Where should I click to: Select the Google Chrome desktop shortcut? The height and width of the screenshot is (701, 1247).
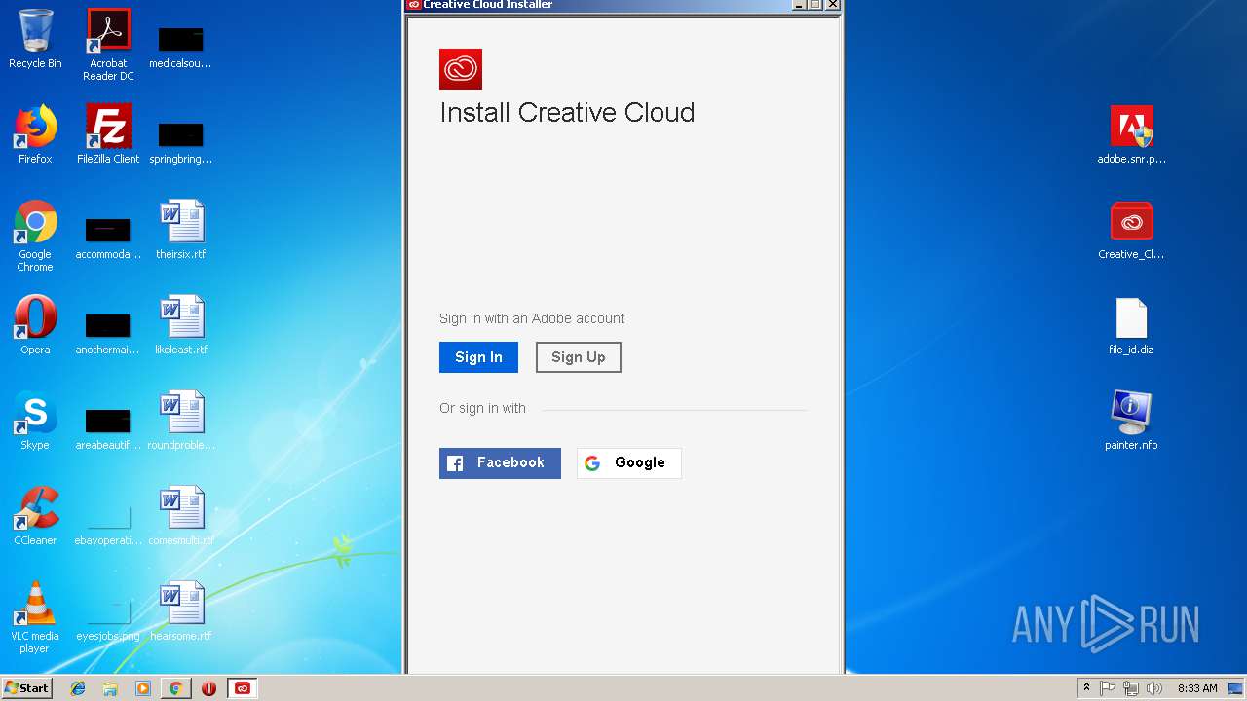click(35, 236)
